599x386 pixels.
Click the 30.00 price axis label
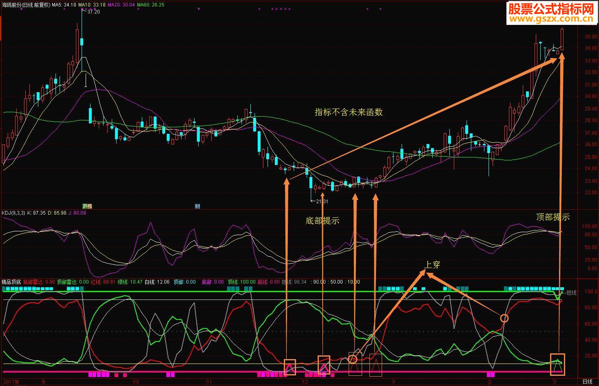point(591,97)
